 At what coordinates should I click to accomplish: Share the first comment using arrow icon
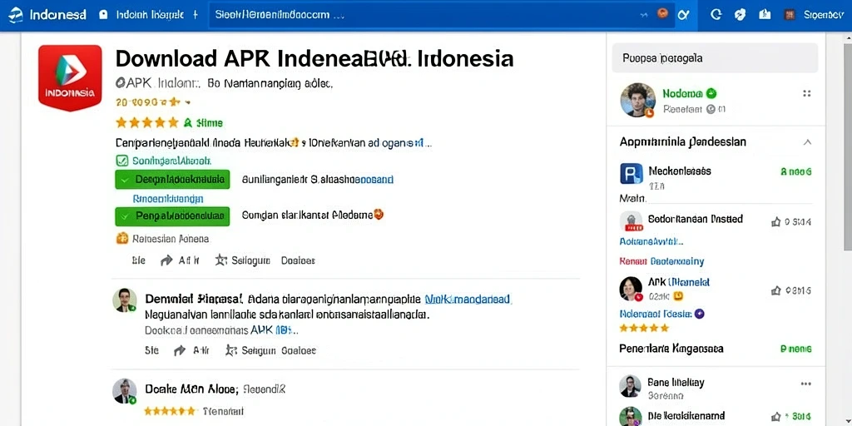tap(180, 351)
